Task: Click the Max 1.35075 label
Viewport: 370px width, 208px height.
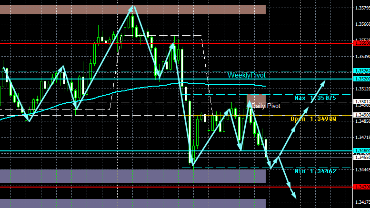Action: click(x=315, y=98)
